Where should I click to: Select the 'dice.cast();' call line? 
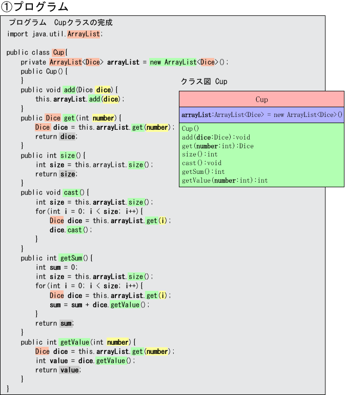(x=71, y=230)
